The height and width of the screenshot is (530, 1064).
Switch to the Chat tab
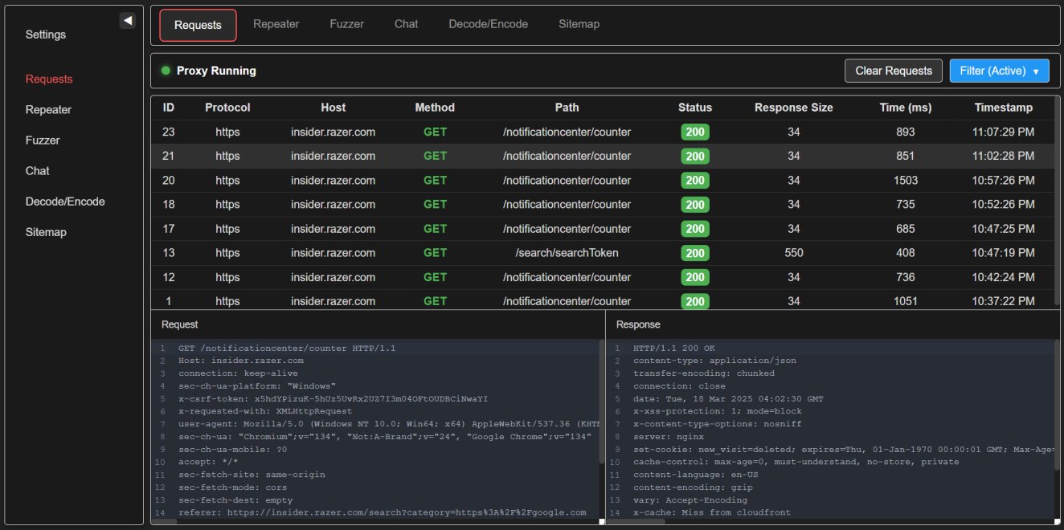coord(406,24)
